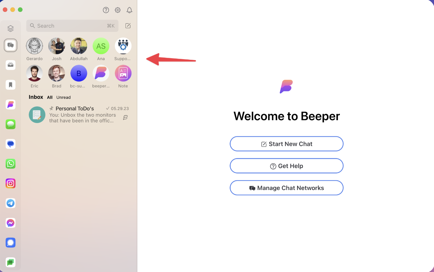434x272 pixels.
Task: Click the Beeper logo above welcome text
Action: pyautogui.click(x=286, y=87)
